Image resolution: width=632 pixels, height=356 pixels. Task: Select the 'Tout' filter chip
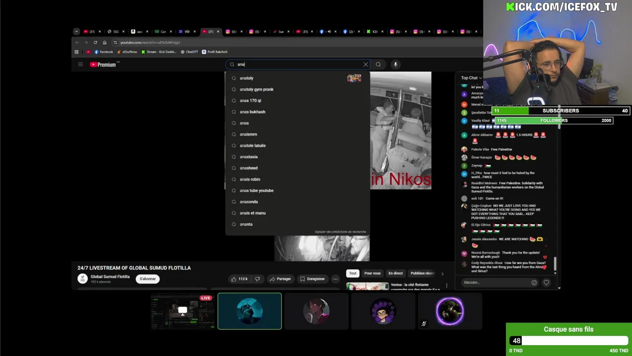point(353,273)
